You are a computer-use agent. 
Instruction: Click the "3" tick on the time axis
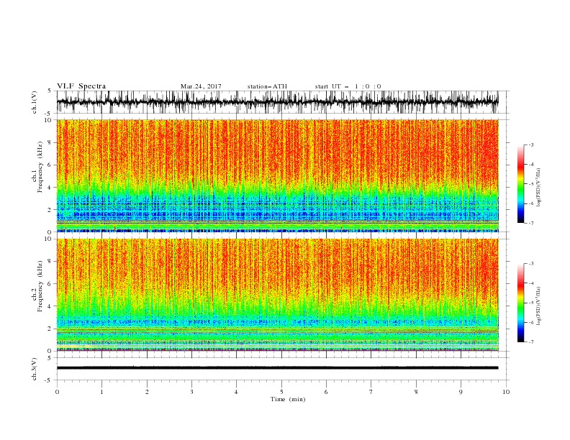click(191, 392)
